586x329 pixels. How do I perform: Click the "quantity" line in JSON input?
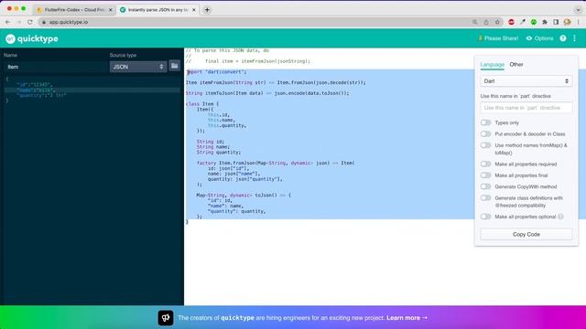41,95
